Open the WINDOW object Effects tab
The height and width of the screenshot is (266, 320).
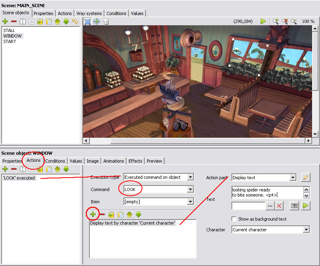click(x=135, y=161)
